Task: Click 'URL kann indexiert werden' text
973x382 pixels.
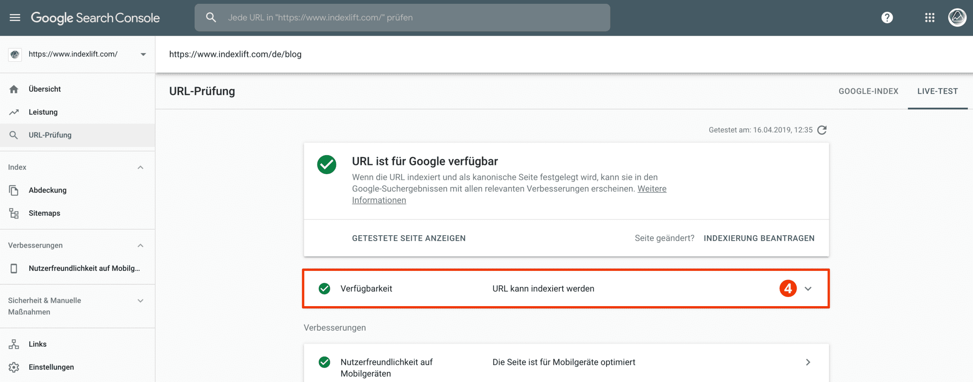Action: pyautogui.click(x=543, y=289)
